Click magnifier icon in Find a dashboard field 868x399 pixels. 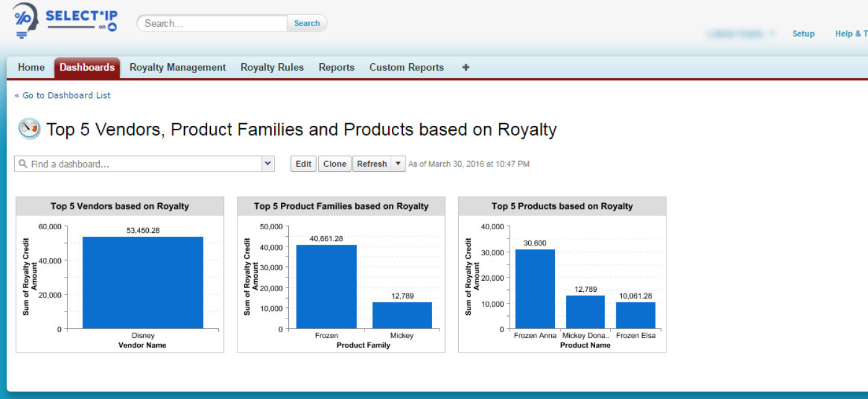[x=23, y=164]
